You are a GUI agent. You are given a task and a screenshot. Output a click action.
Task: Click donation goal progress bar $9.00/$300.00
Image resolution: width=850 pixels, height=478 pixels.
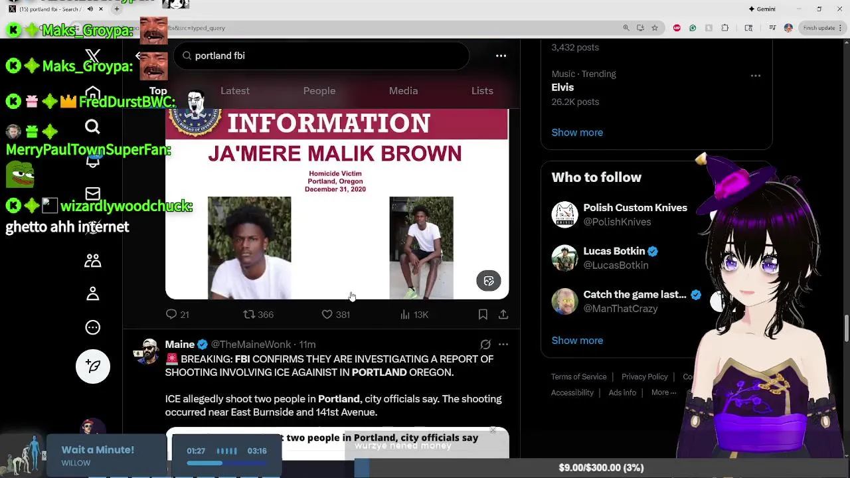600,468
